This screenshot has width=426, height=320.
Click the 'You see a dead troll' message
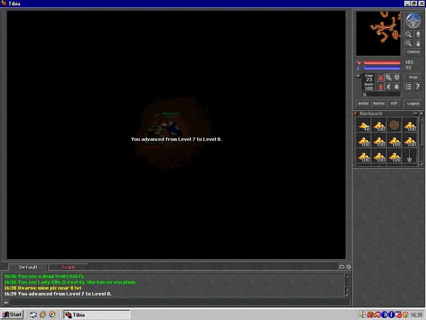pos(44,276)
